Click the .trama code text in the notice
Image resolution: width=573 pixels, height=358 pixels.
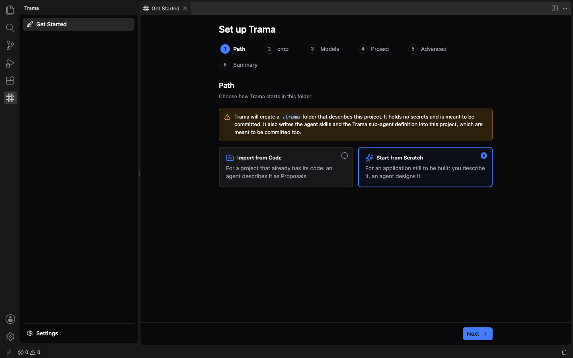tap(291, 117)
